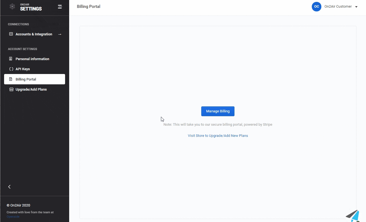
Task: Click the OC user avatar
Action: [x=316, y=7]
